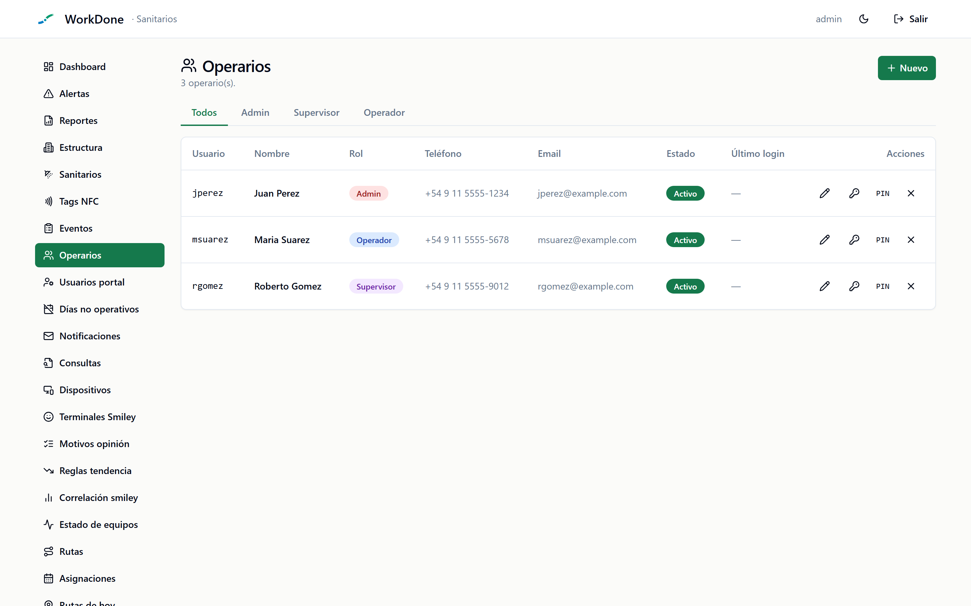Click the Estado de equipos pulse icon
The width and height of the screenshot is (971, 606).
(49, 524)
